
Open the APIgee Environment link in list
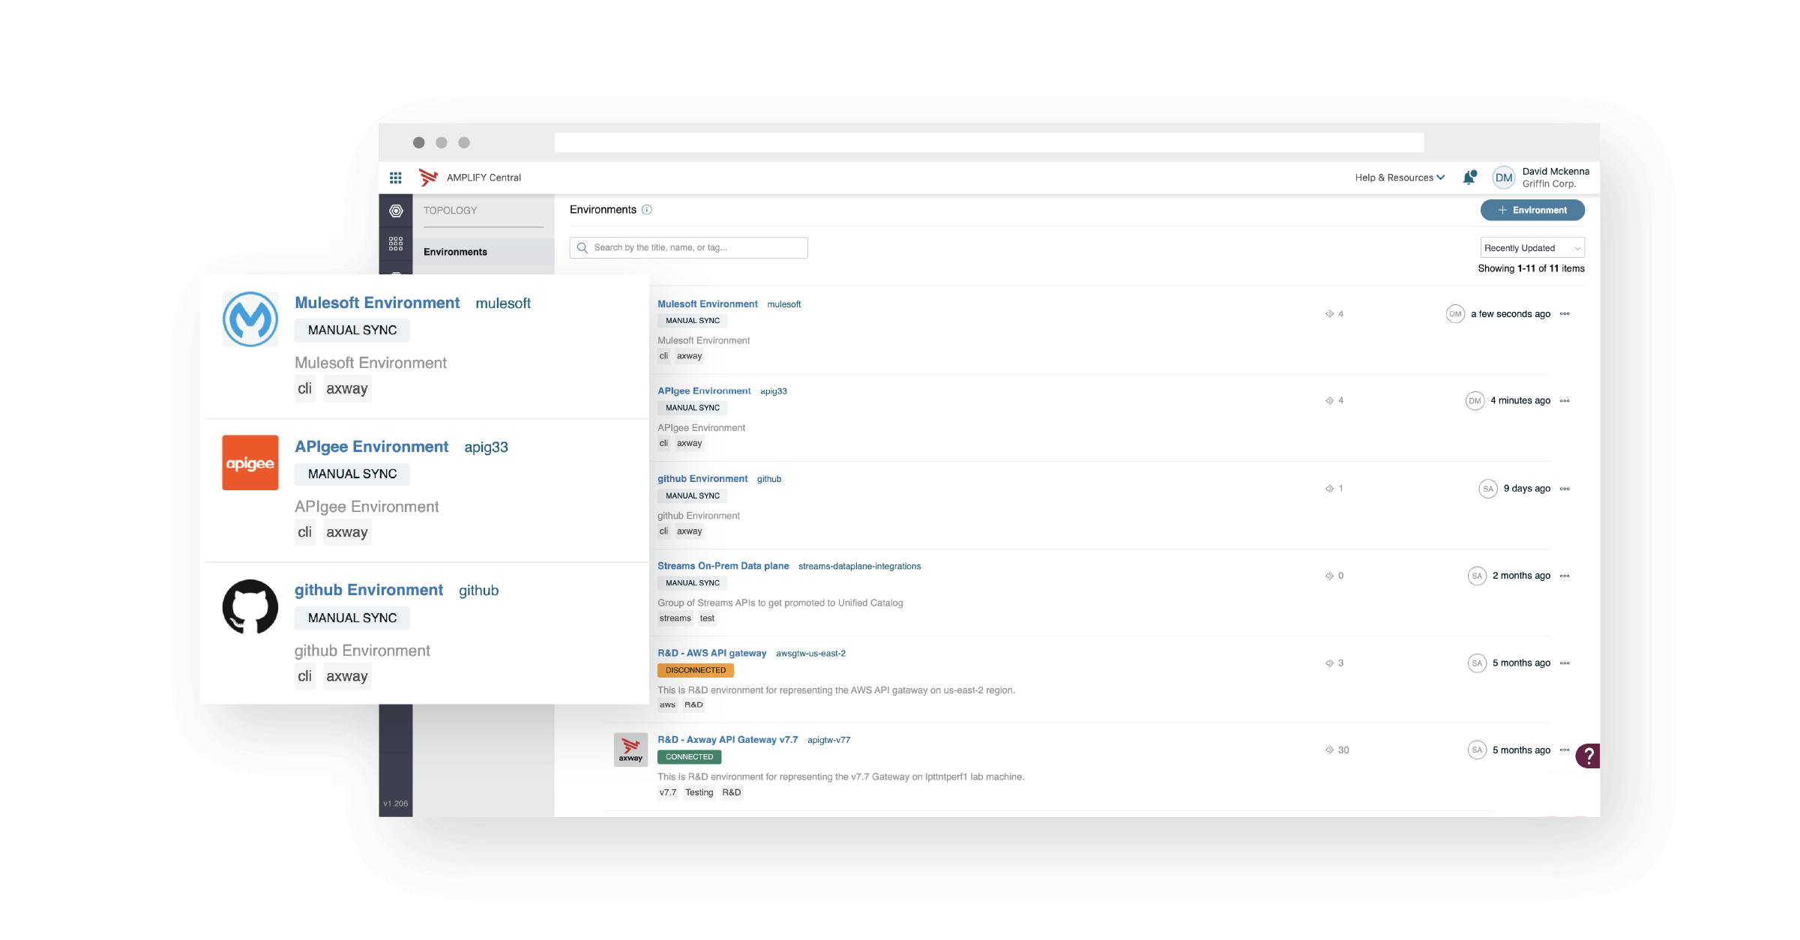703,391
